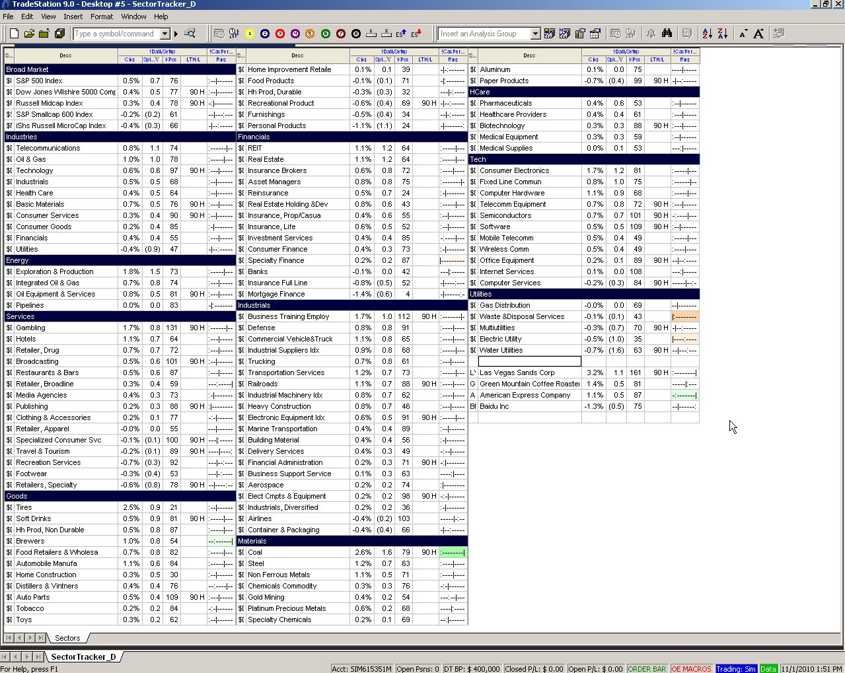Click the Gas Distribution row

pos(584,305)
